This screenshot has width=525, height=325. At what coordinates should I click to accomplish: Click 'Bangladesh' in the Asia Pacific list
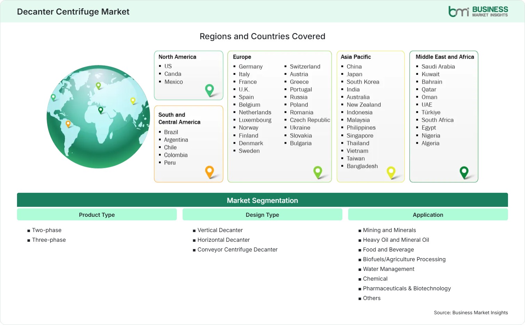pyautogui.click(x=362, y=166)
